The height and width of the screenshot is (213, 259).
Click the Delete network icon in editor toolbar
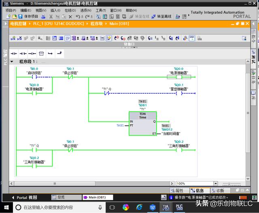(19, 39)
